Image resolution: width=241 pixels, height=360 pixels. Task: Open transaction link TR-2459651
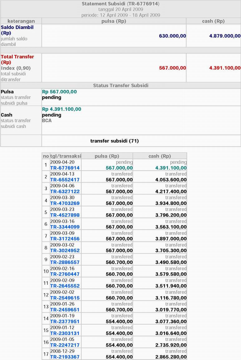coord(65,310)
